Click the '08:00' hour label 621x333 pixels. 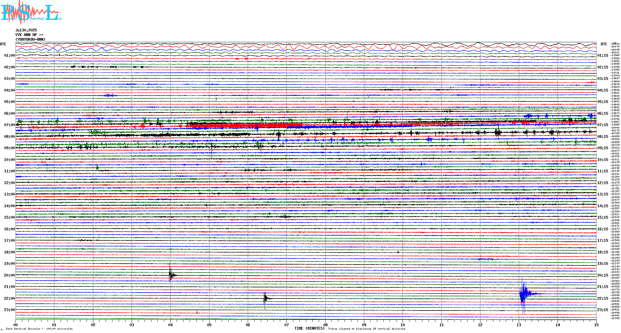(x=10, y=137)
